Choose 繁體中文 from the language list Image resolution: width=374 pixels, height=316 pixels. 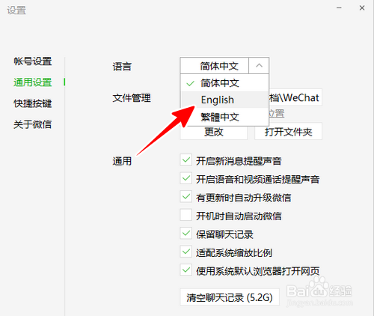pos(224,117)
